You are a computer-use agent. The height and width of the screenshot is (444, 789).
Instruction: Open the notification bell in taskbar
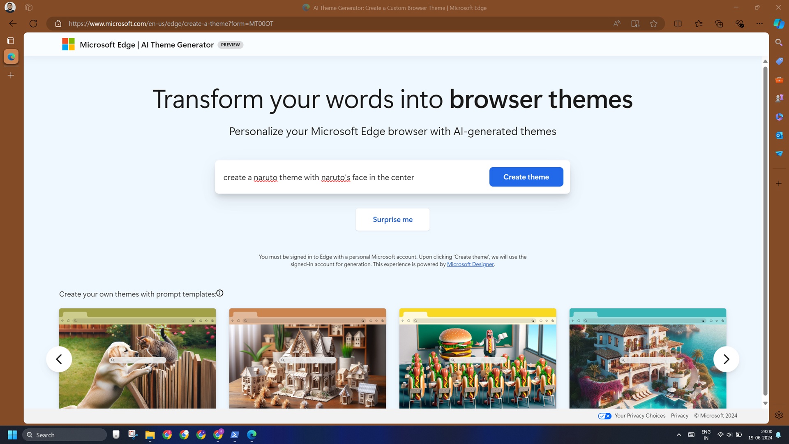pyautogui.click(x=778, y=435)
